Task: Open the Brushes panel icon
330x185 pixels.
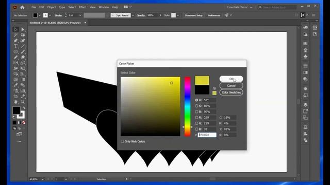Action: coord(306,50)
